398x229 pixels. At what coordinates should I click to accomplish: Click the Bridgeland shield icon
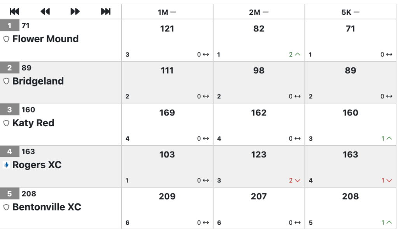click(6, 81)
